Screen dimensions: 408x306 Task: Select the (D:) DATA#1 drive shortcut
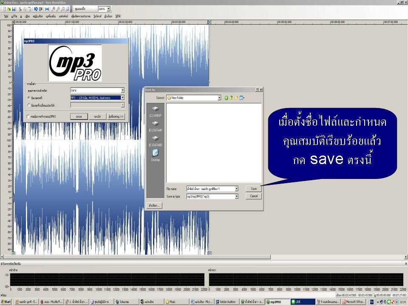click(x=156, y=126)
